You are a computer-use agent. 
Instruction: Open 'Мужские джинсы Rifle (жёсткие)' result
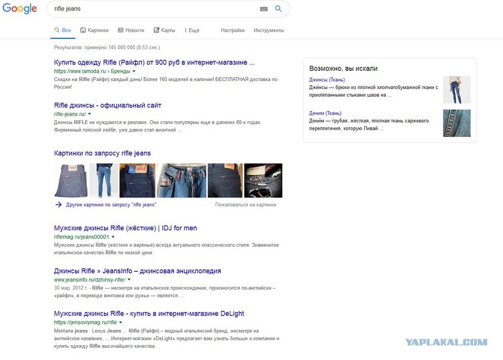(125, 228)
